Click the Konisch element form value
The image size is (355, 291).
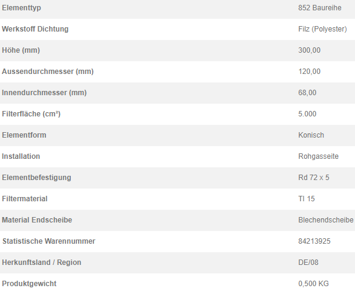pos(311,135)
